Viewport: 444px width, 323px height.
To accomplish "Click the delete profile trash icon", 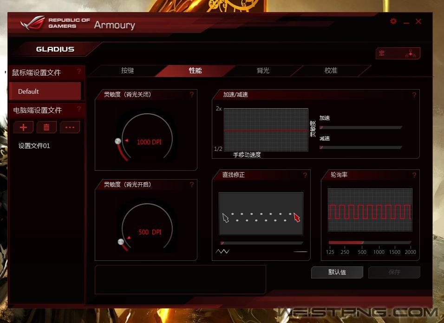I will [x=46, y=127].
